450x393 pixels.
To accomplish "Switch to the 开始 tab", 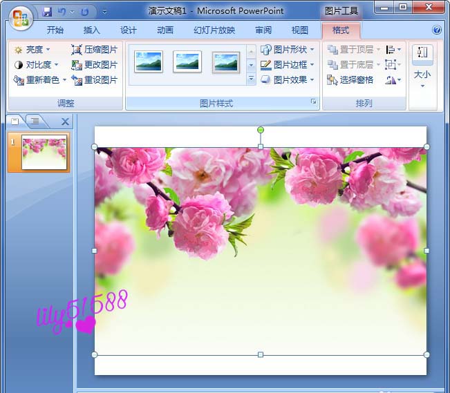I will tap(55, 30).
